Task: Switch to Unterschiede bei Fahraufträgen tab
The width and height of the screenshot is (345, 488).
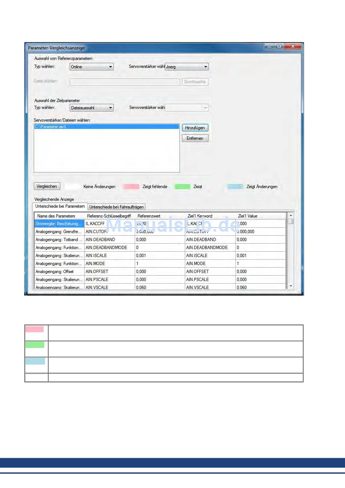Action: [x=117, y=207]
